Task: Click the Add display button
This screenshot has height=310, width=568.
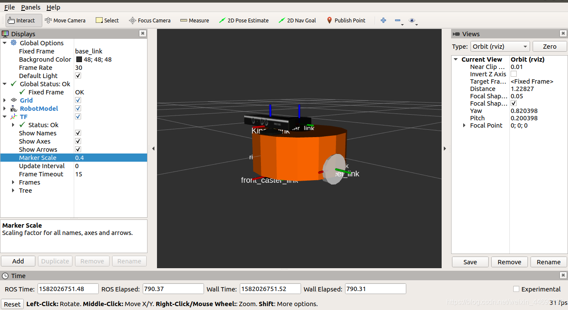Action: click(x=18, y=261)
